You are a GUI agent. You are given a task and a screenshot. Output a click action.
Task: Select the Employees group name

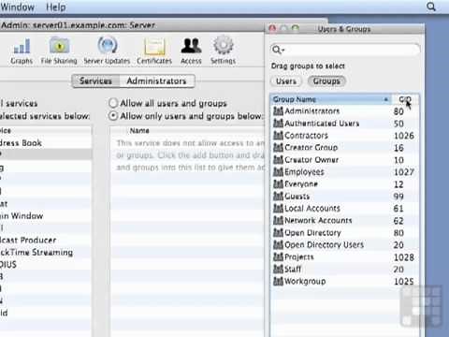click(x=304, y=171)
